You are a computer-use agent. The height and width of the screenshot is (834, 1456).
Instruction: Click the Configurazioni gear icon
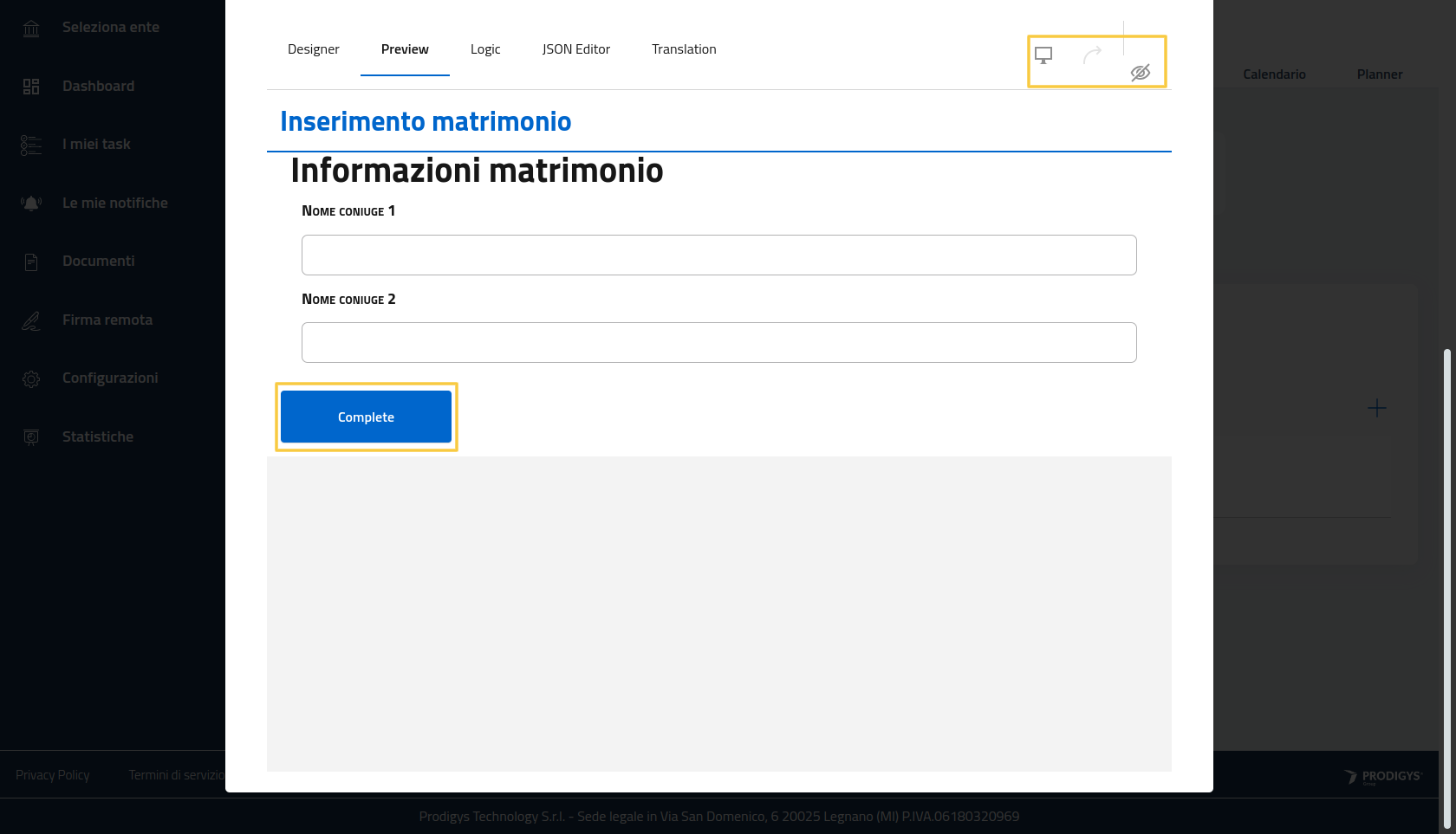pos(31,379)
